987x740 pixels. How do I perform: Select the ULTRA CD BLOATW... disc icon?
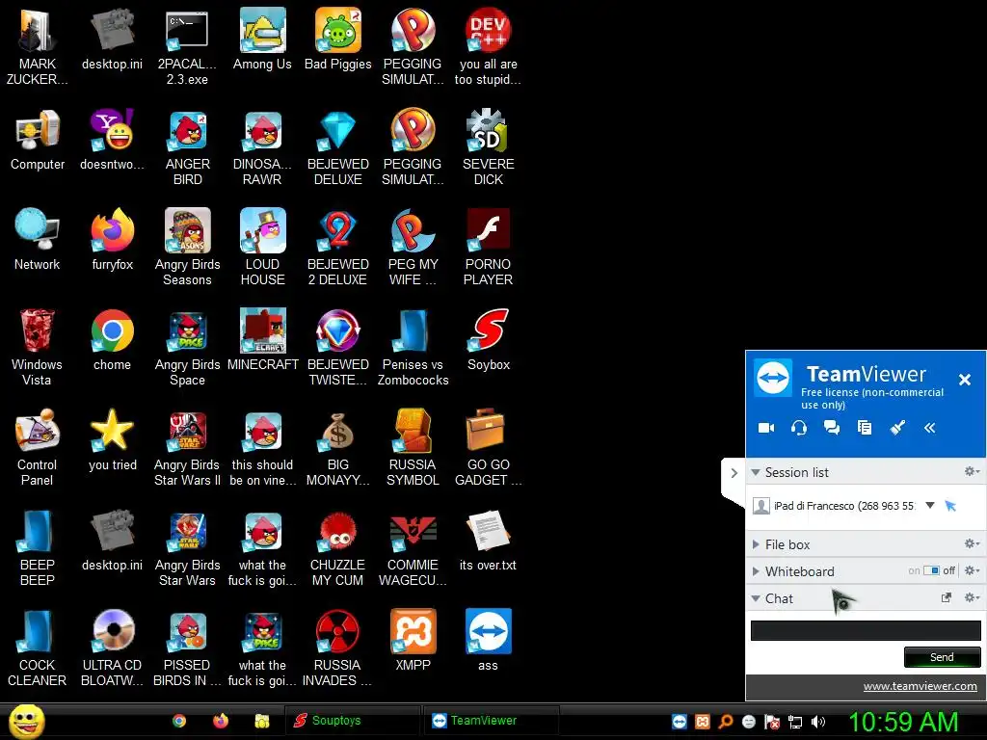point(113,647)
